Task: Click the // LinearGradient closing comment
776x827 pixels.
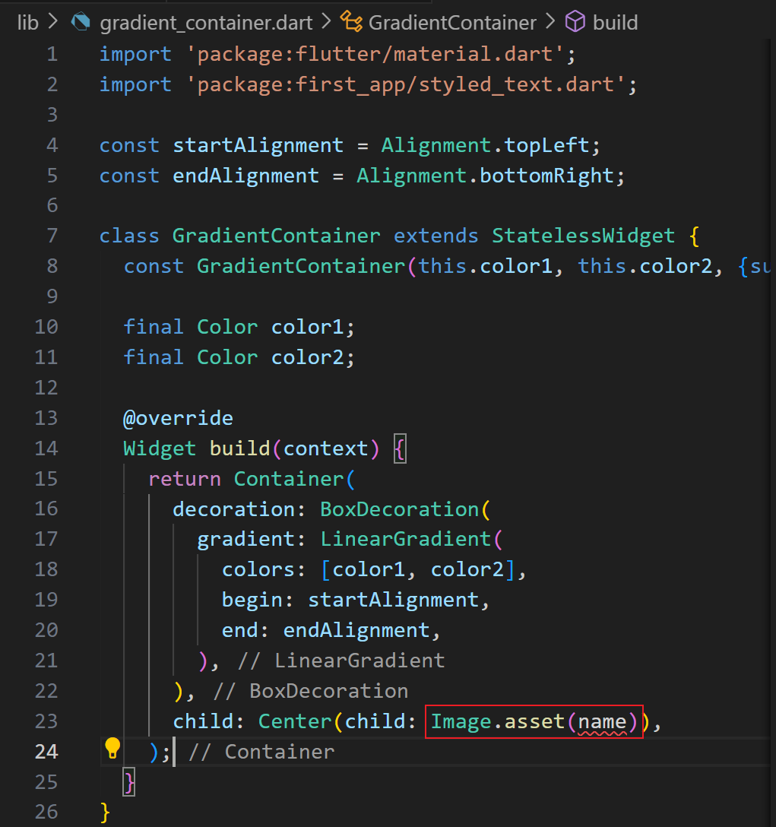Action: coord(341,661)
